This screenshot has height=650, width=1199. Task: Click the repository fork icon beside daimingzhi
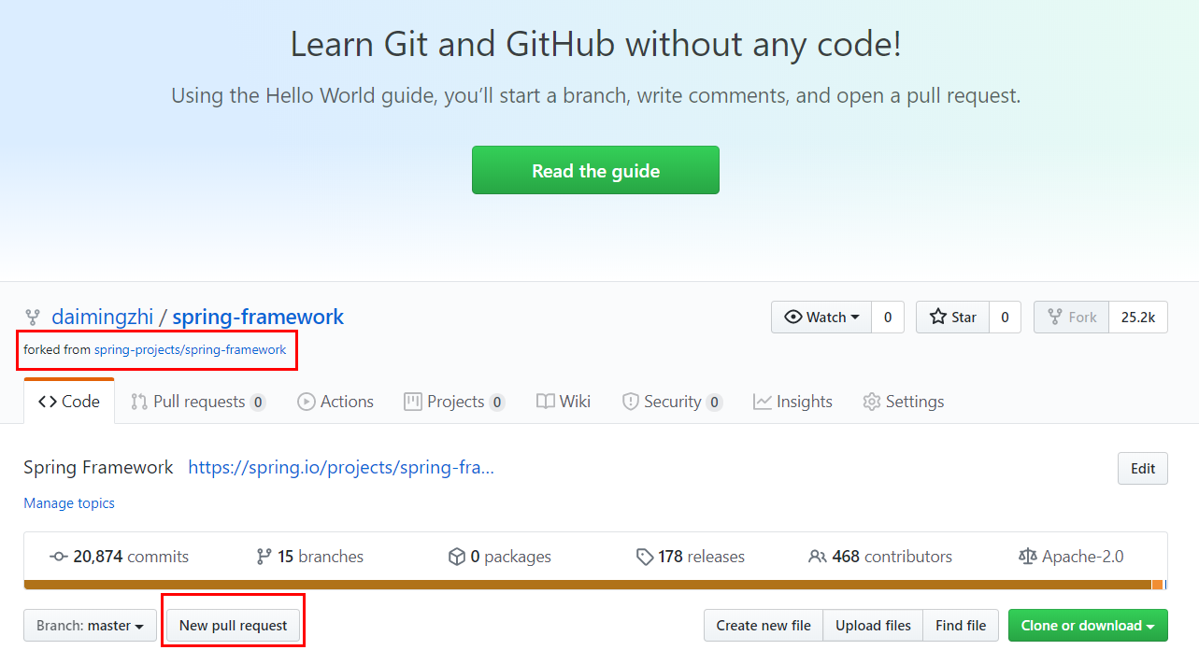(x=33, y=318)
